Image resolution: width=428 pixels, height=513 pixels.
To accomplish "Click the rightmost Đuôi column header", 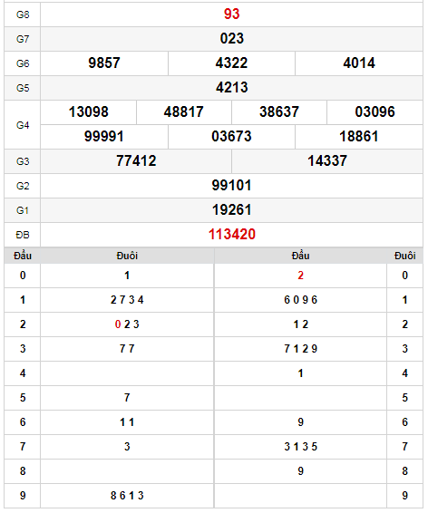I will coord(404,256).
